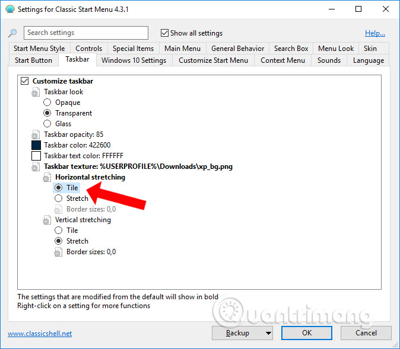Click the Taskbar text color FFFFFF swatch
The image size is (400, 349).
(36, 156)
